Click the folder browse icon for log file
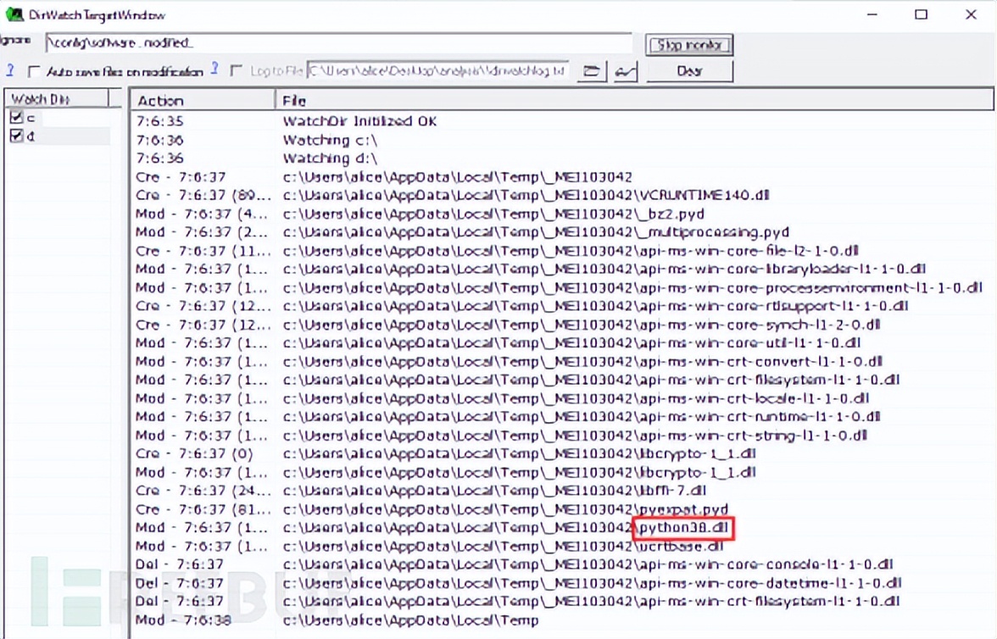The height and width of the screenshot is (639, 997). pos(592,71)
